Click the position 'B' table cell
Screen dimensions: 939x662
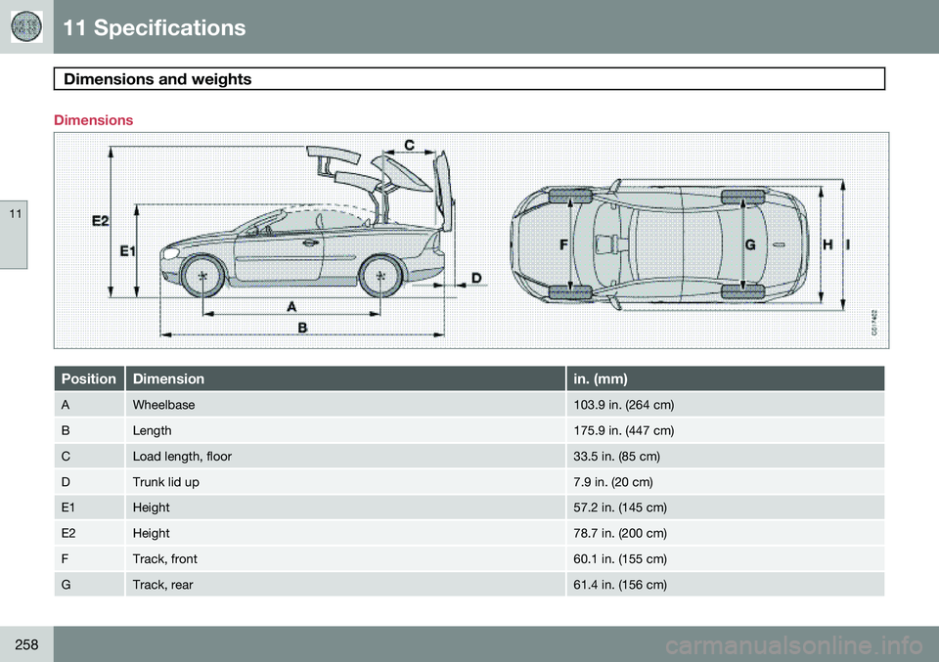click(x=89, y=430)
